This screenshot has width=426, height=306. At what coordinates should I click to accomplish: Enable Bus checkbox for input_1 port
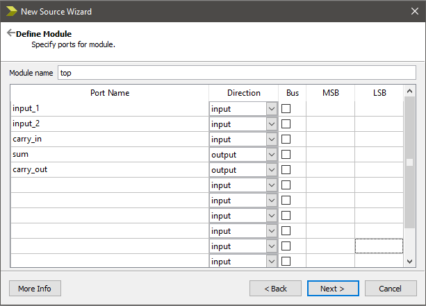click(286, 109)
